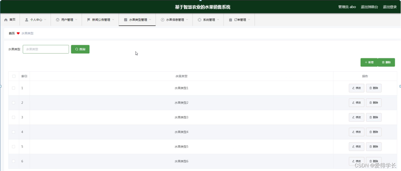Open the 首页 menu item
Image resolution: width=401 pixels, height=171 pixels.
tap(10, 20)
